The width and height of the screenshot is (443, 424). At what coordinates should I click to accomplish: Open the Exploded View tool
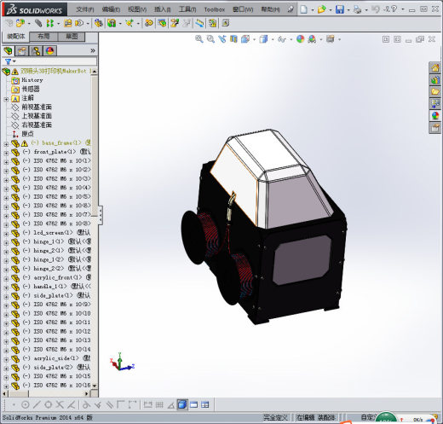coord(175,23)
